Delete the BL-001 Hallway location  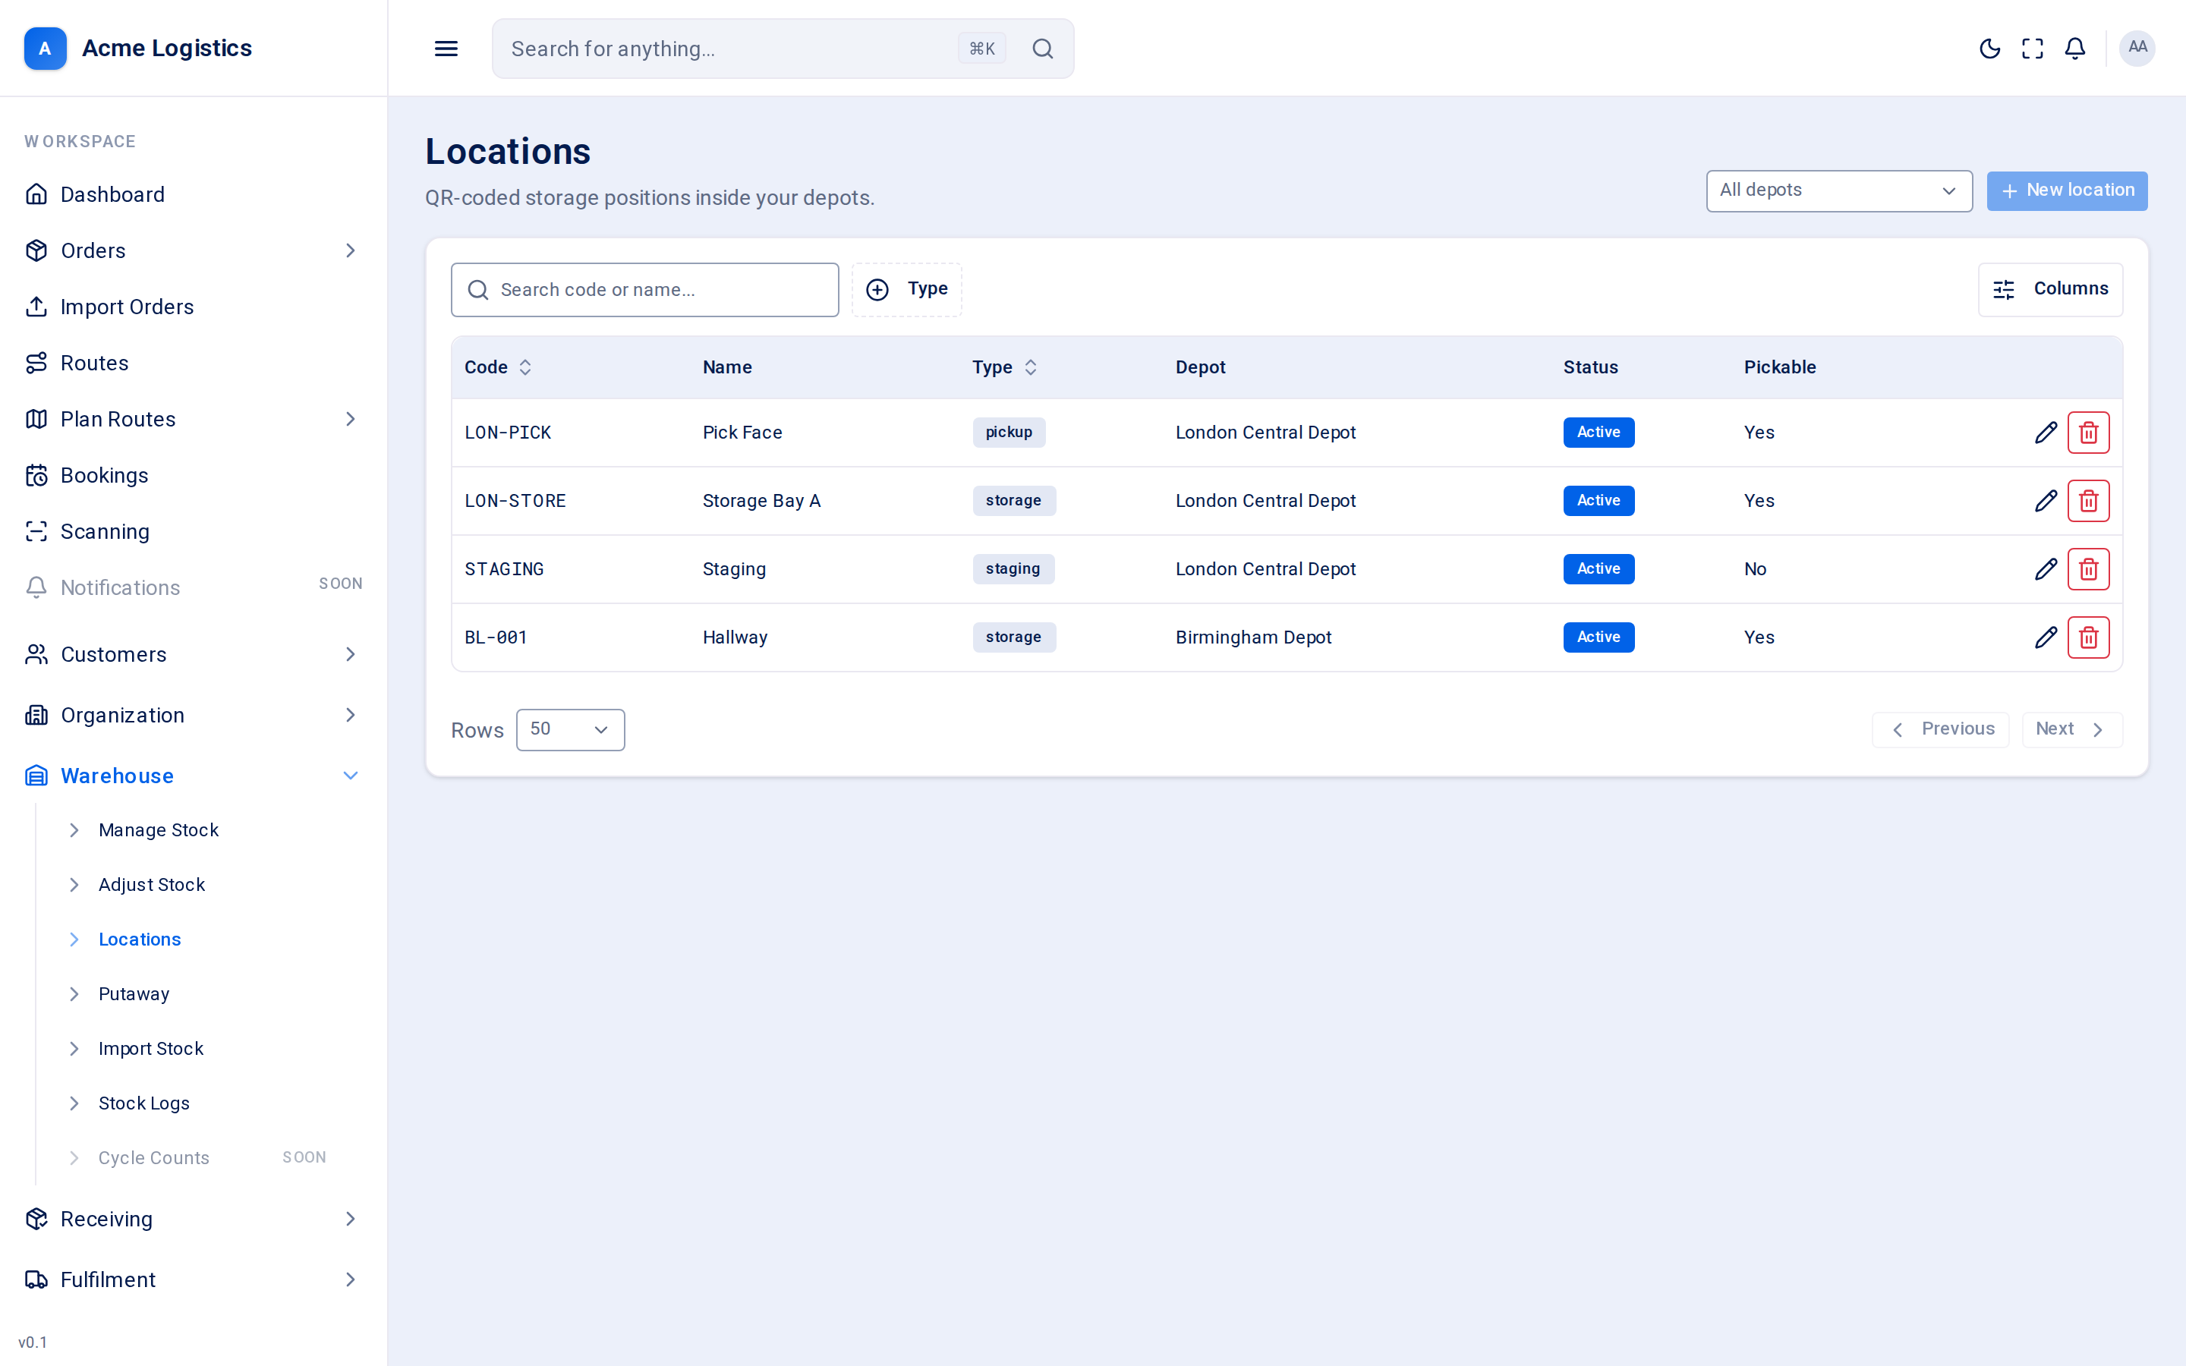(2088, 637)
